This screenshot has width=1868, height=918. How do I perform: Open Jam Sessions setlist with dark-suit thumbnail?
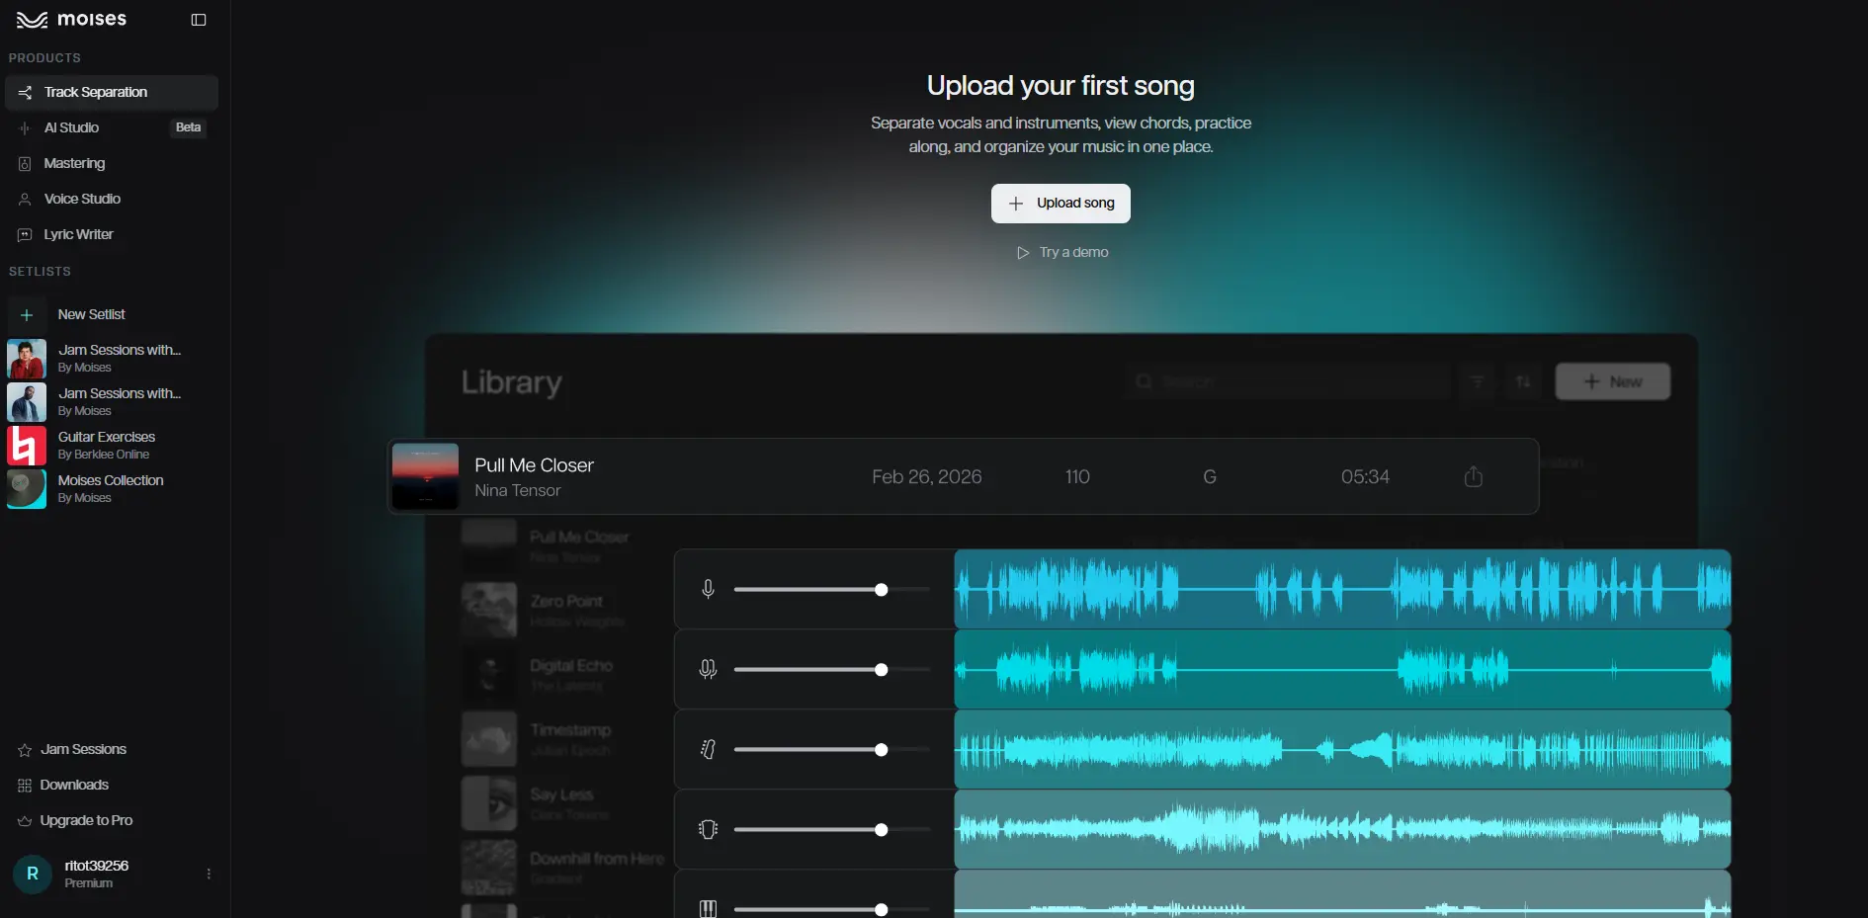click(x=112, y=401)
